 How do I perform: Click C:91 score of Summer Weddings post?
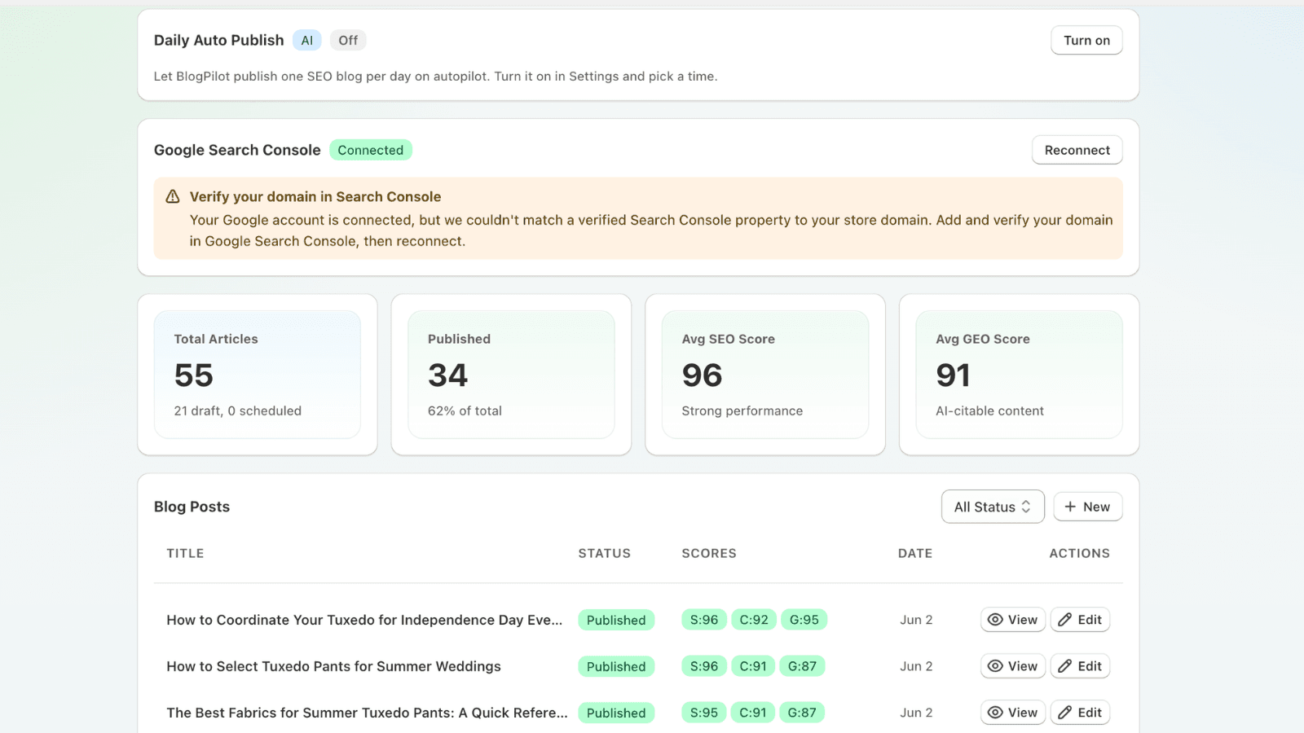(x=753, y=666)
